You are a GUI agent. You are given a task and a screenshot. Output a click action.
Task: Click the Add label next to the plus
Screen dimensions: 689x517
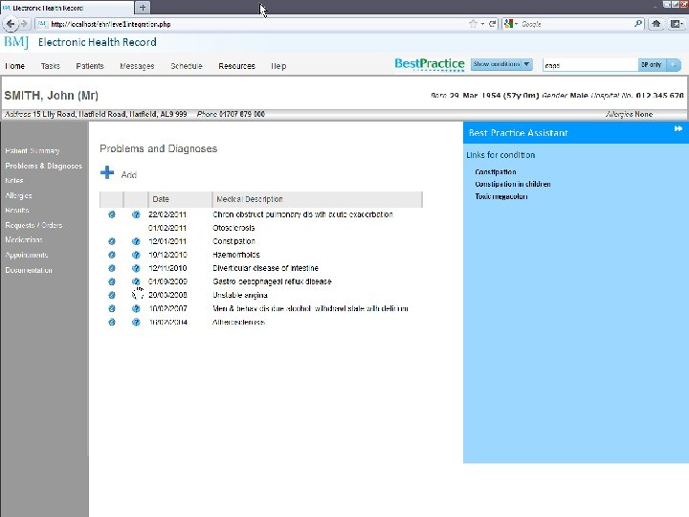click(129, 175)
